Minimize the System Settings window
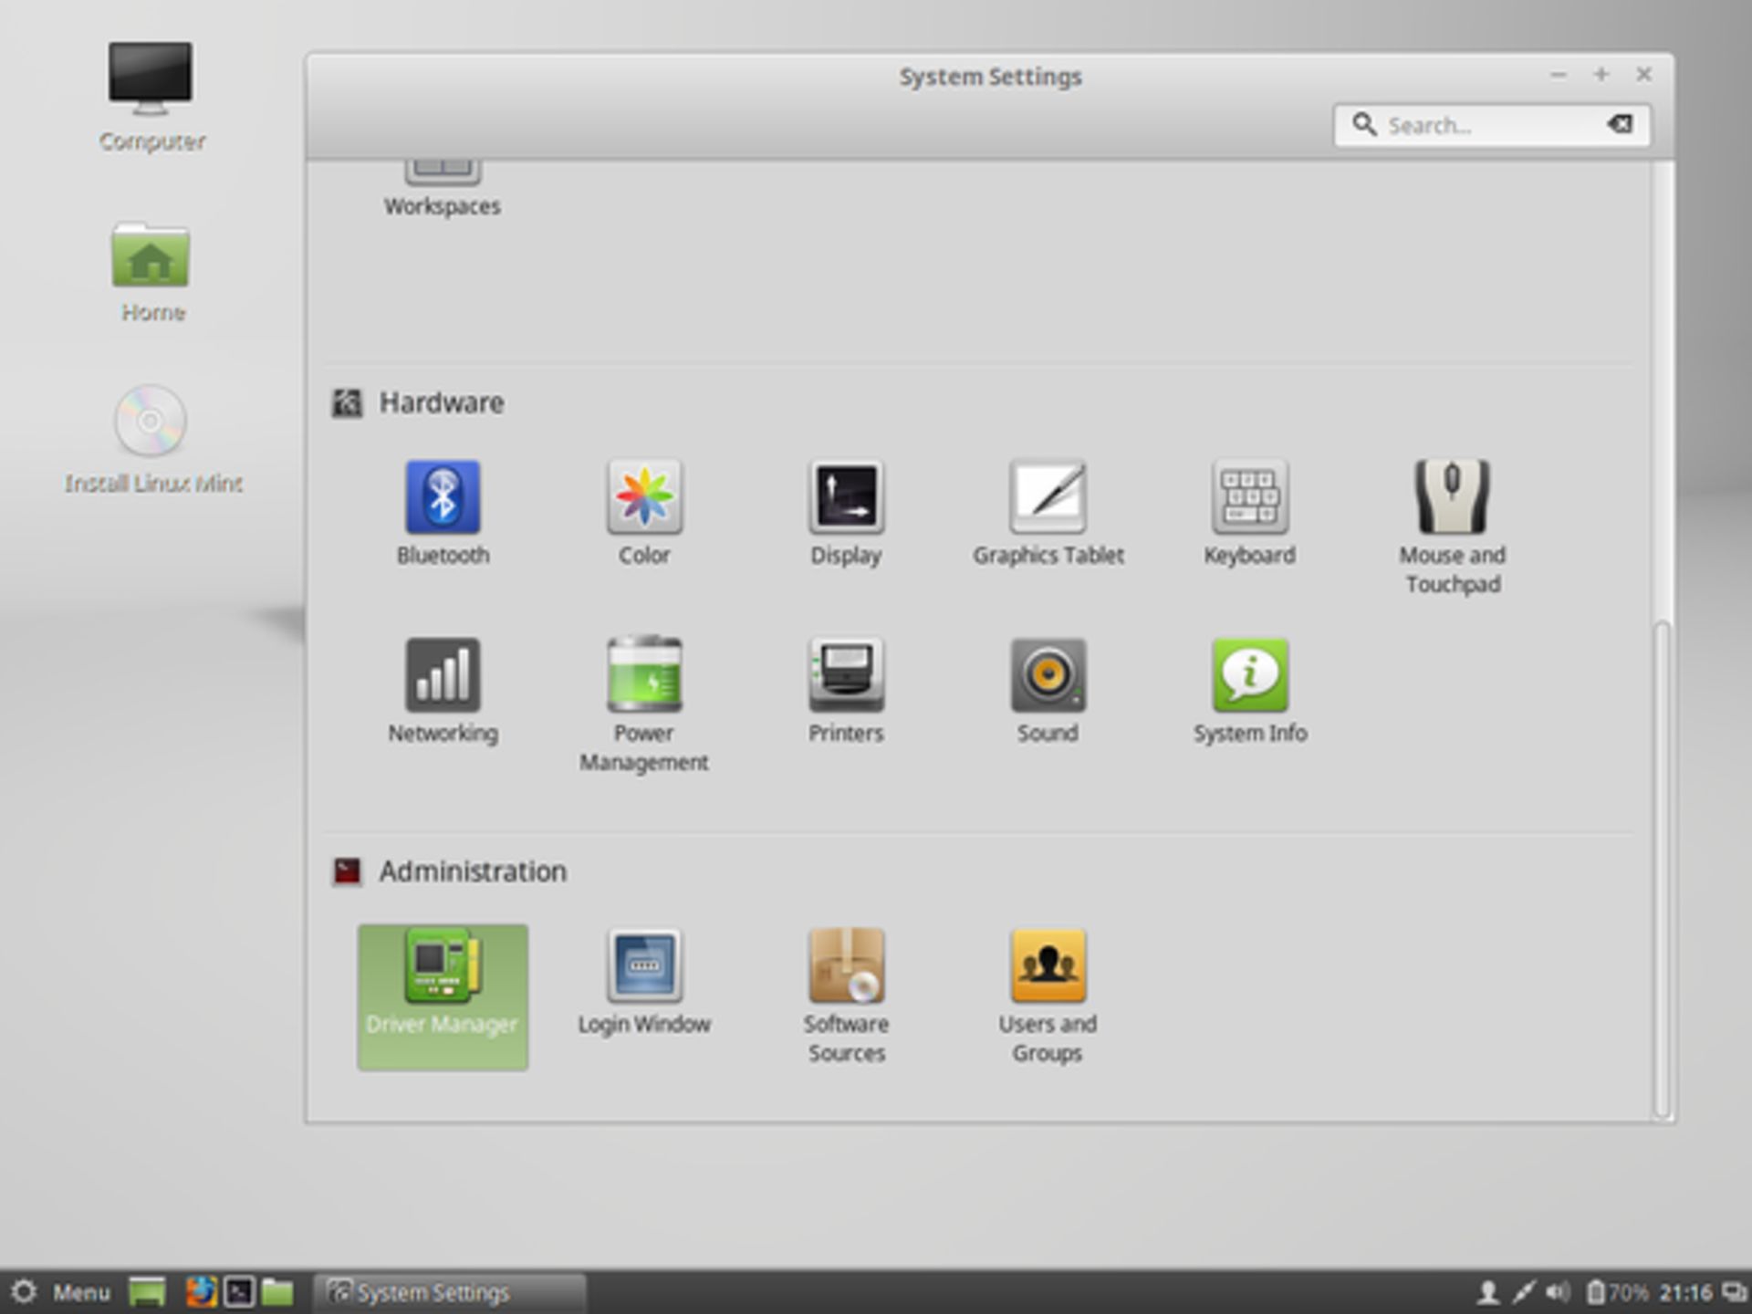1752x1314 pixels. click(1559, 75)
